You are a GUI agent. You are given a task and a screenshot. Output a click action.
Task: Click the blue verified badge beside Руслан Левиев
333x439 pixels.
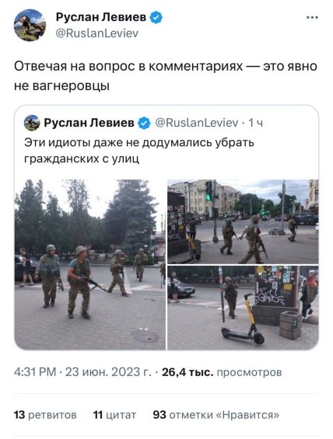click(x=156, y=17)
